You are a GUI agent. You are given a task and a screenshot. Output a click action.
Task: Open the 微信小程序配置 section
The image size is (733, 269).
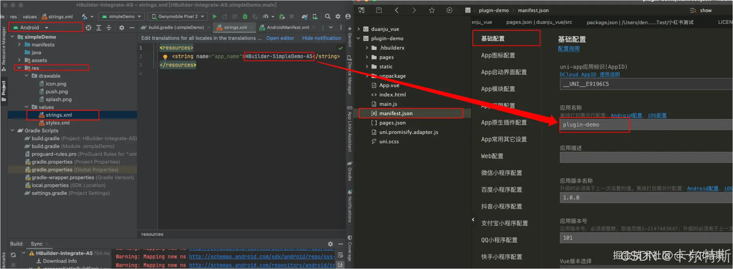pos(502,173)
